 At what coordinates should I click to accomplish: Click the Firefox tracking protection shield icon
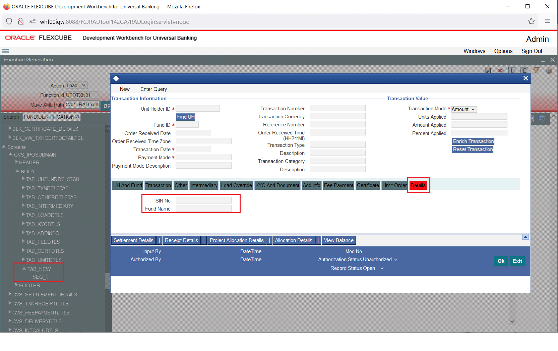(9, 21)
